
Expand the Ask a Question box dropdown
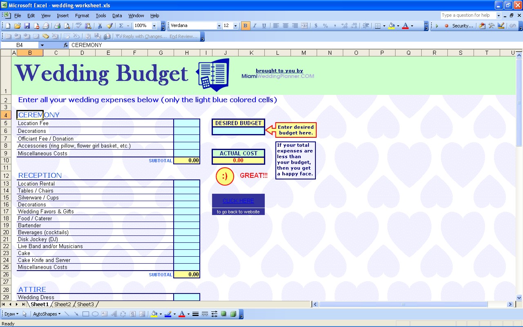coord(498,16)
